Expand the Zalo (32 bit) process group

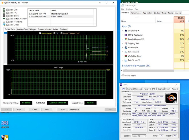122,60
